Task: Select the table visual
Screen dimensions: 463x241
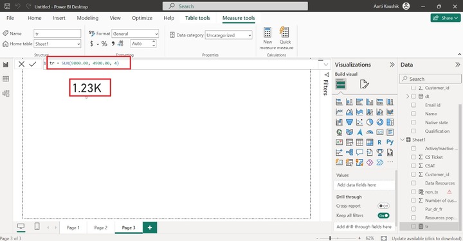Action: coord(359,142)
